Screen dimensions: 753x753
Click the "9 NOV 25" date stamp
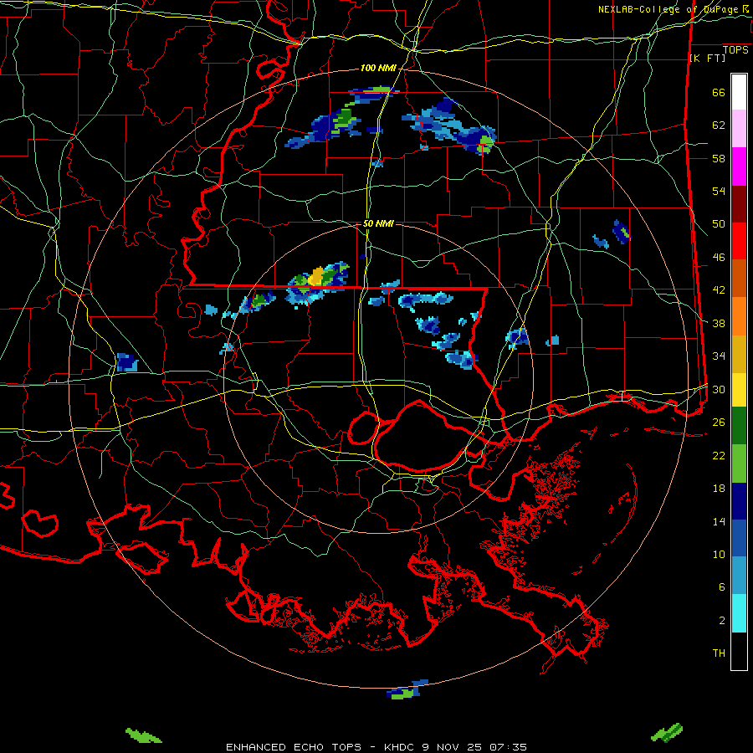(453, 747)
